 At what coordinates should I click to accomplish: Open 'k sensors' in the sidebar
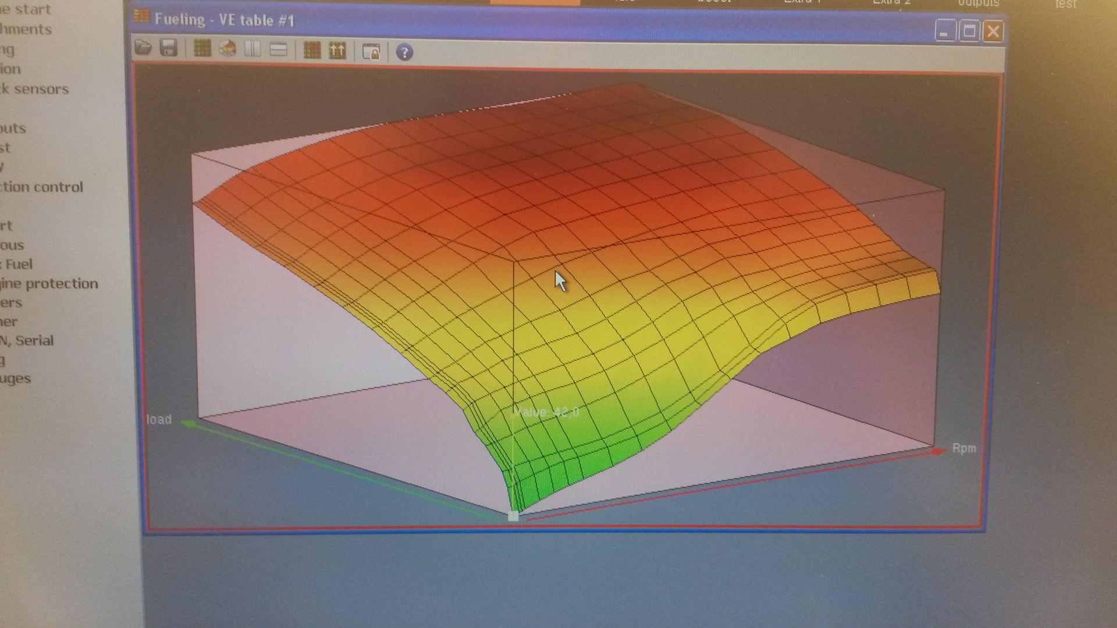point(35,89)
